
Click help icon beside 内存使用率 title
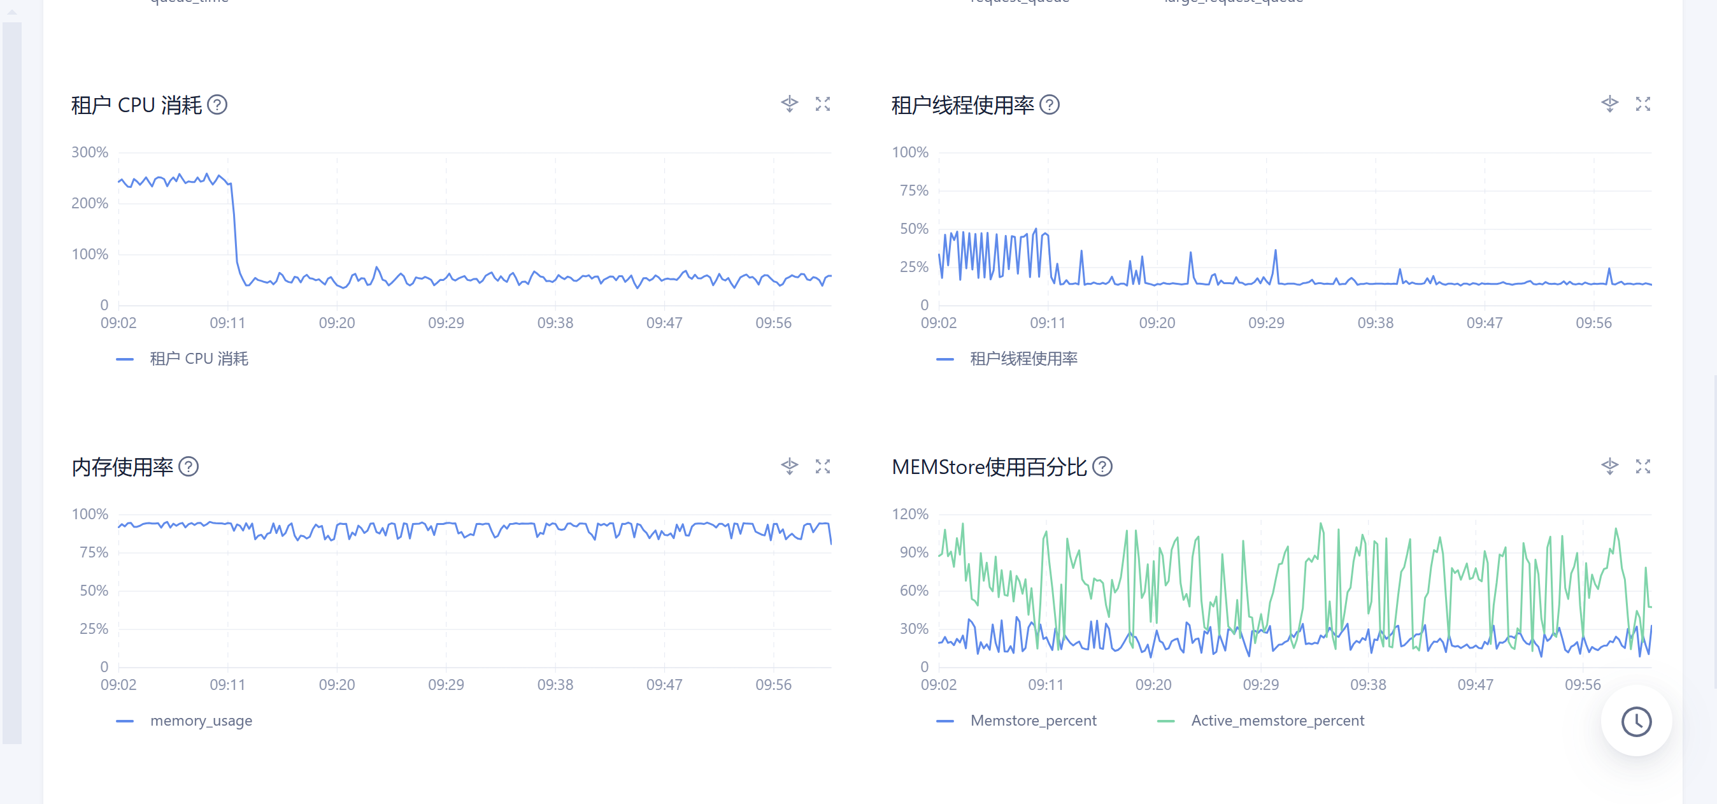[189, 467]
